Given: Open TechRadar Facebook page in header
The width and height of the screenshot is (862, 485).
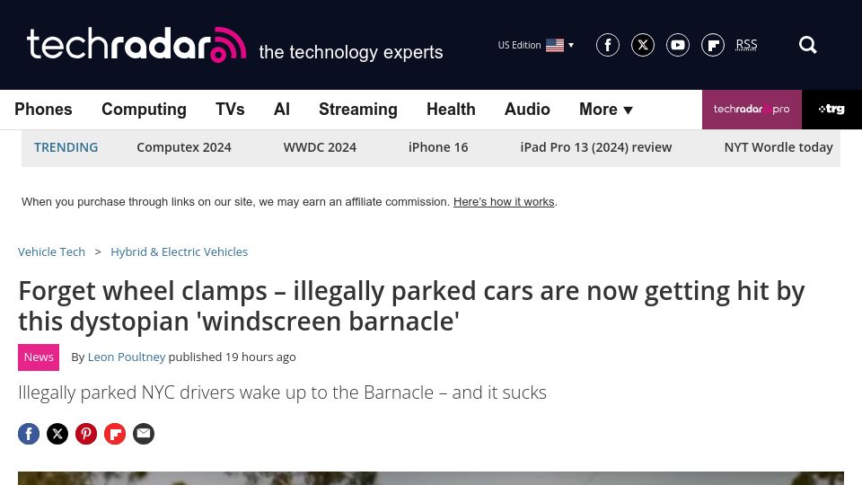Looking at the screenshot, I should click(x=608, y=45).
